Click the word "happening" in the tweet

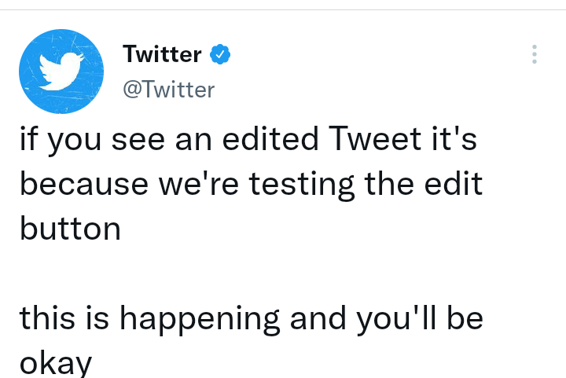200,319
